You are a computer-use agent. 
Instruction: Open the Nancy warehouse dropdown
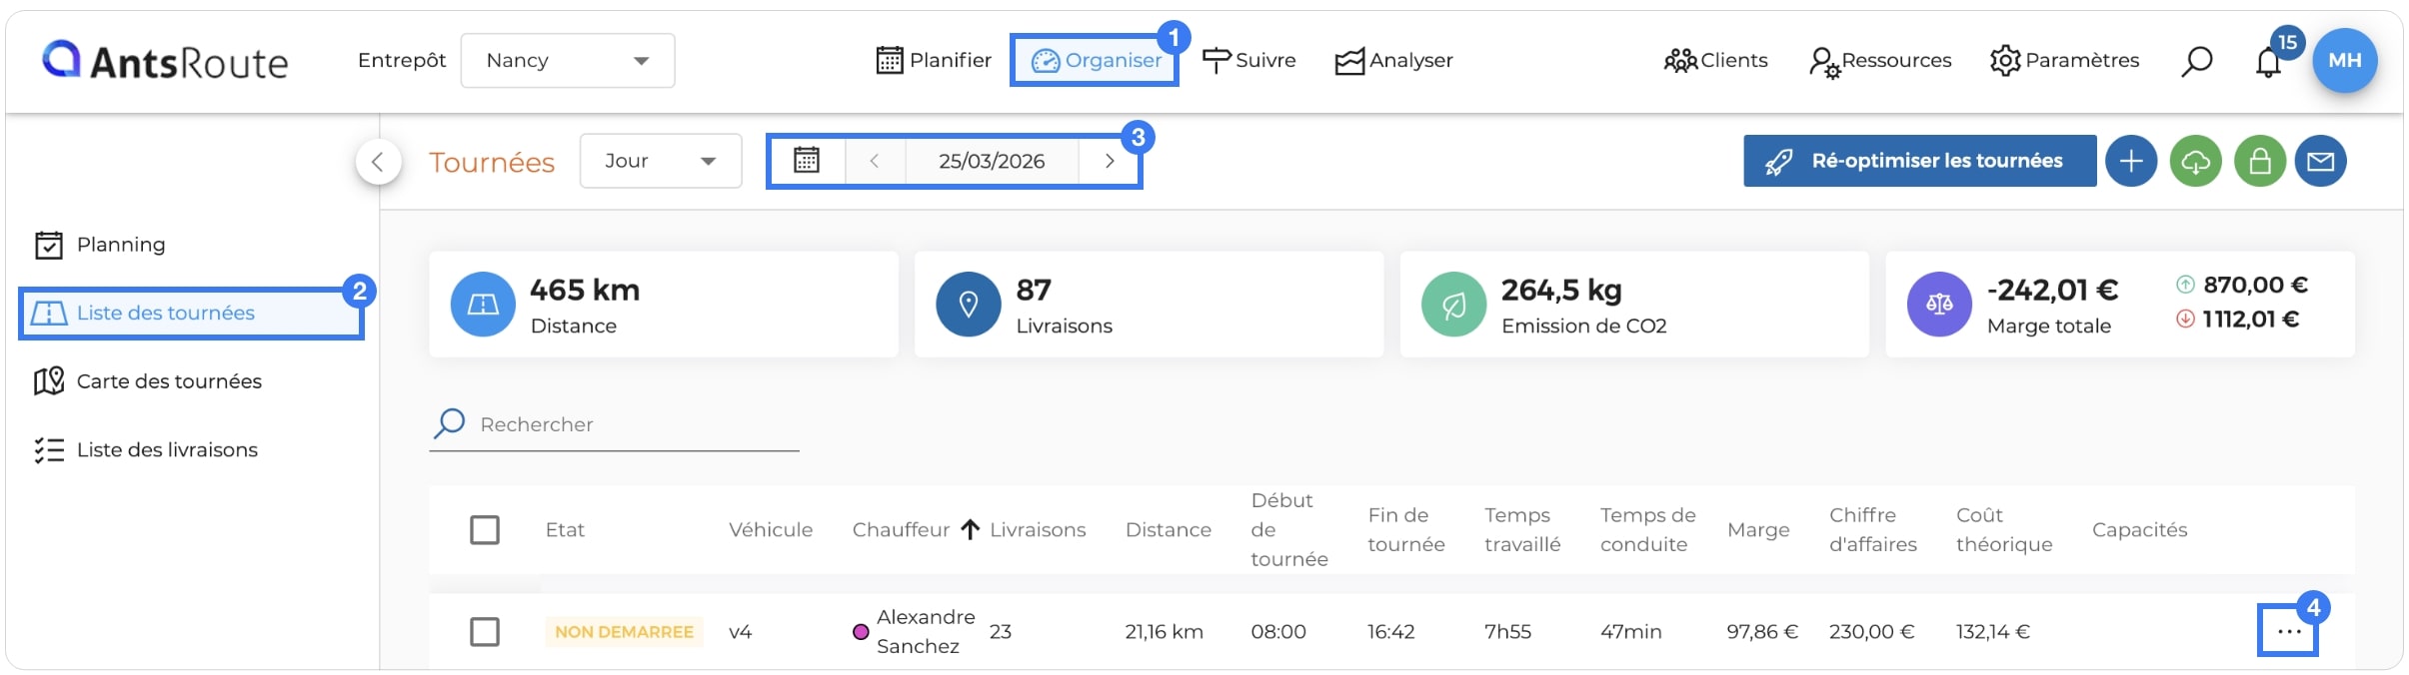tap(568, 61)
